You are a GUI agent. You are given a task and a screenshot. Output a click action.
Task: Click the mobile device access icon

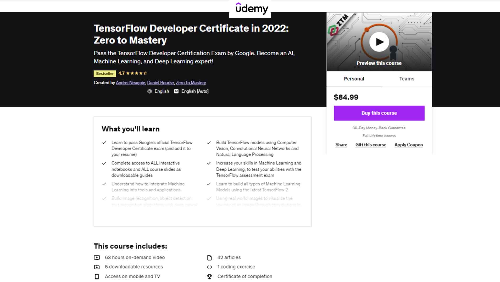pyautogui.click(x=97, y=277)
